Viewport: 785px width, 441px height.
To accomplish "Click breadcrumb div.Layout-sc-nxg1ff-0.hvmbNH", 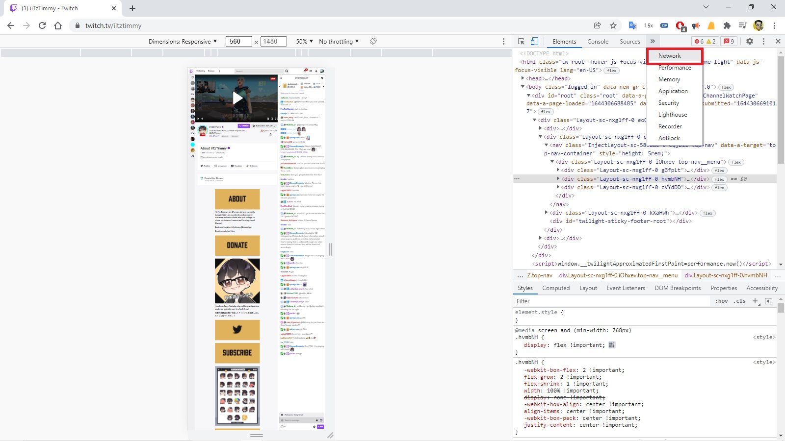I will coord(726,275).
